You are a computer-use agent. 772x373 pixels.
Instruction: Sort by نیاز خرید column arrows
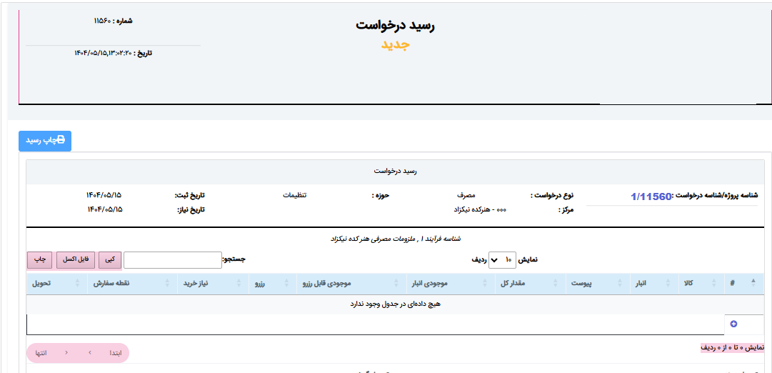click(168, 284)
